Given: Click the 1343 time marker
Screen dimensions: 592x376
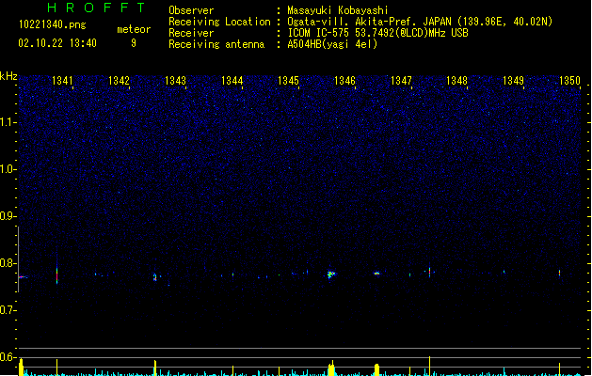Looking at the screenshot, I should 175,81.
